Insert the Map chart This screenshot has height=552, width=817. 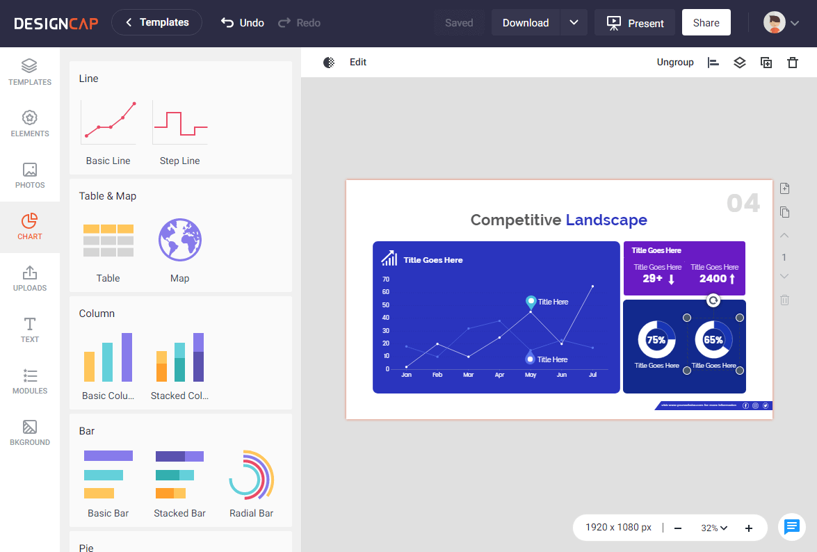tap(179, 240)
